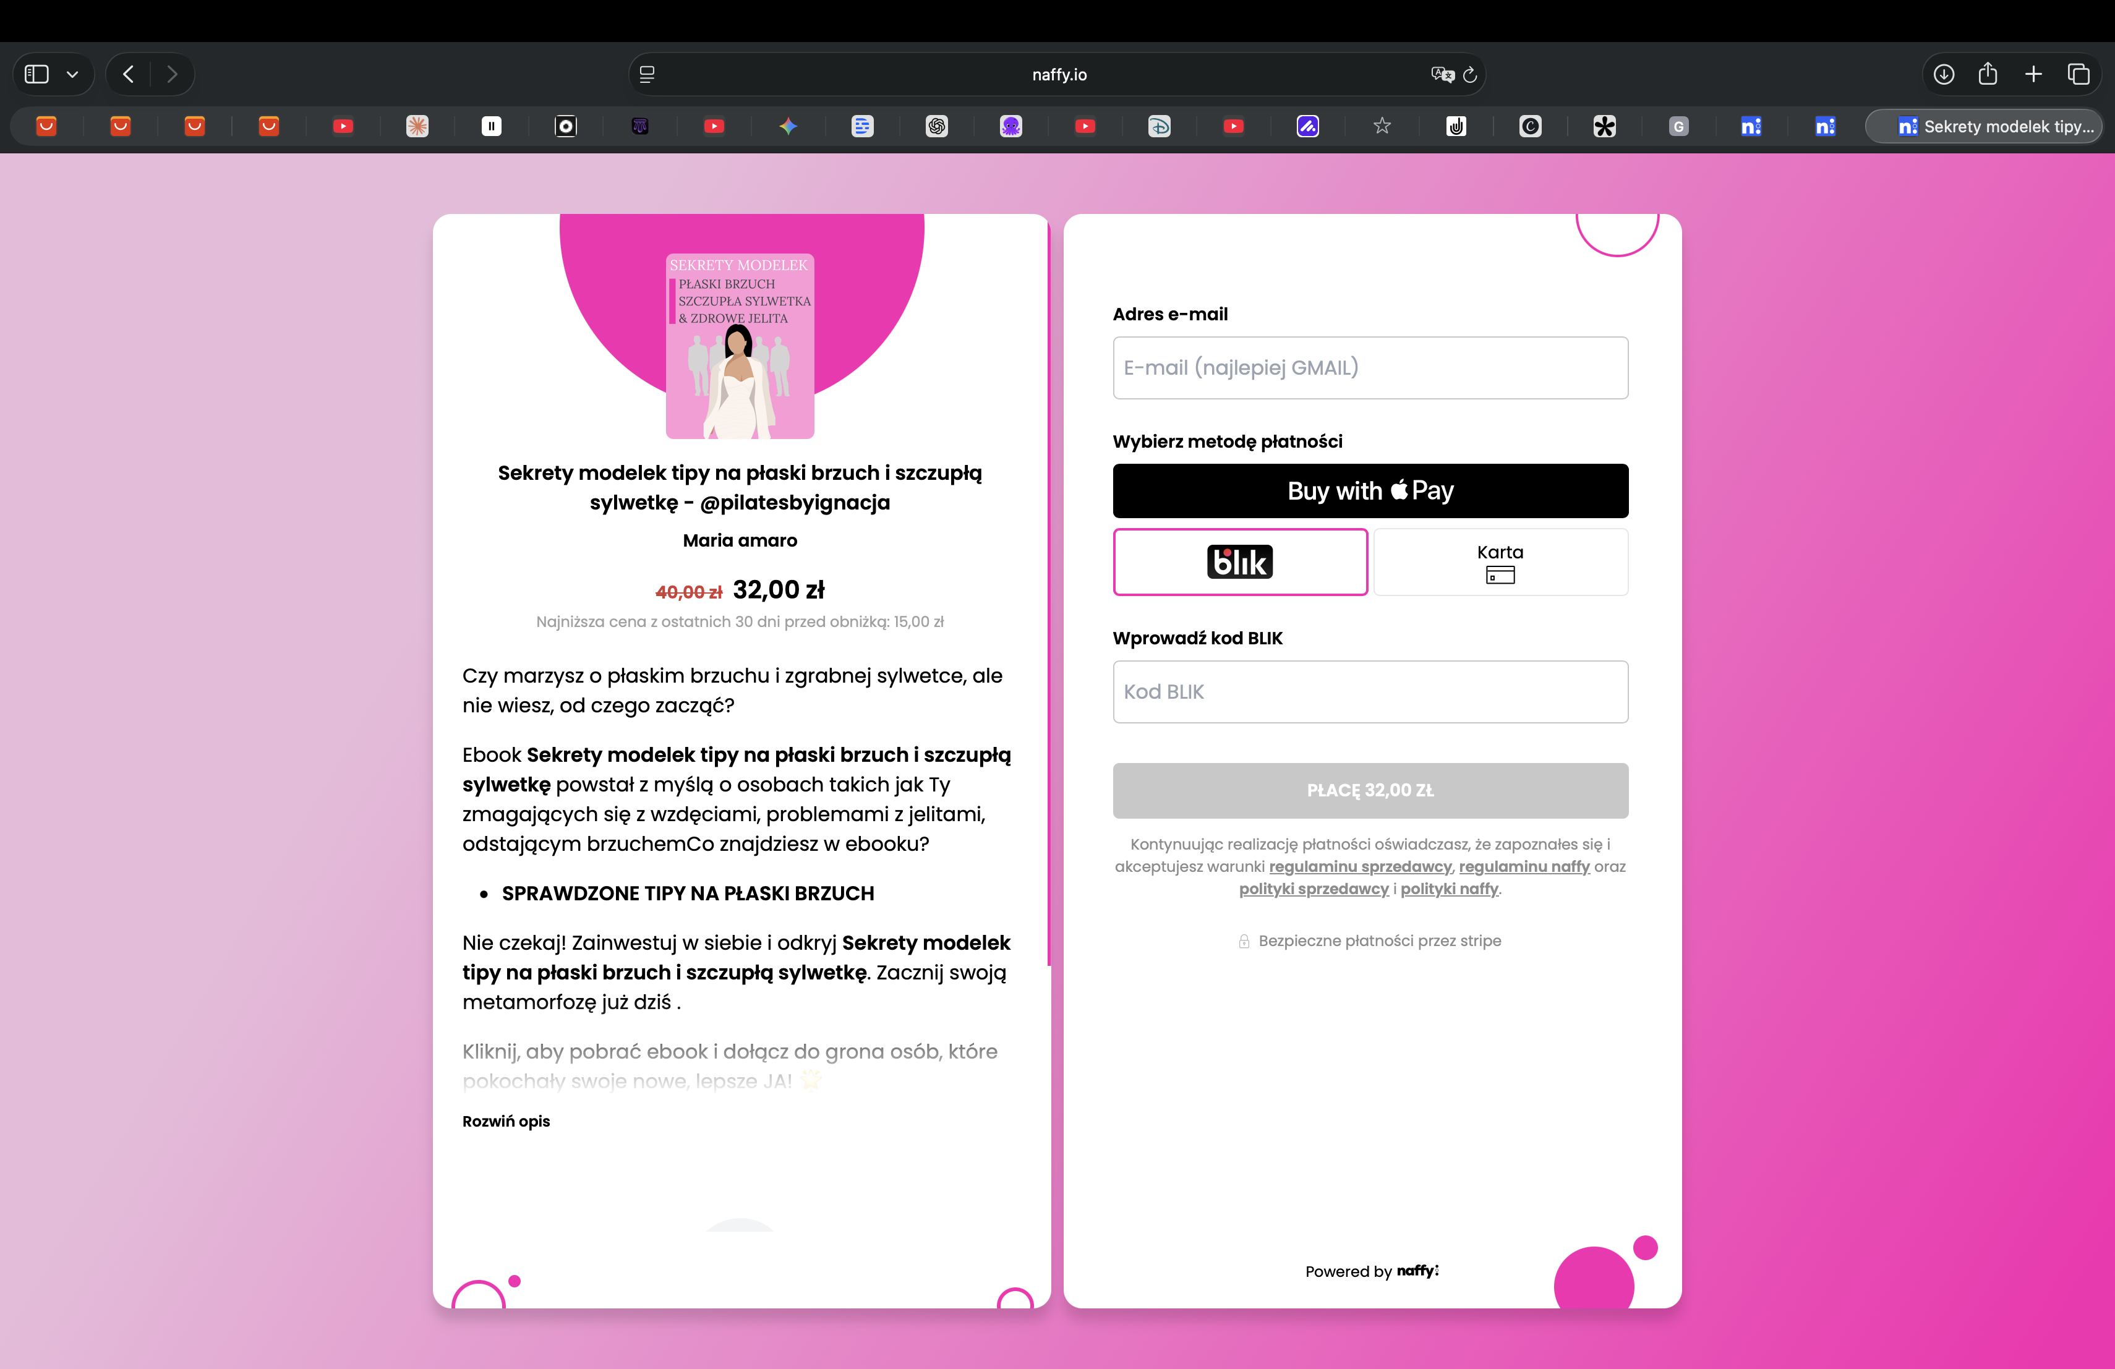Image resolution: width=2115 pixels, height=1369 pixels.
Task: Click the Kod BLIK input field
Action: [x=1370, y=692]
